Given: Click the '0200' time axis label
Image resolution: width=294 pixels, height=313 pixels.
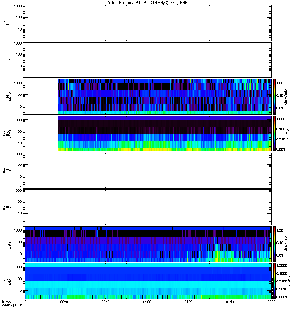Looking at the screenshot, I should pyautogui.click(x=271, y=302).
